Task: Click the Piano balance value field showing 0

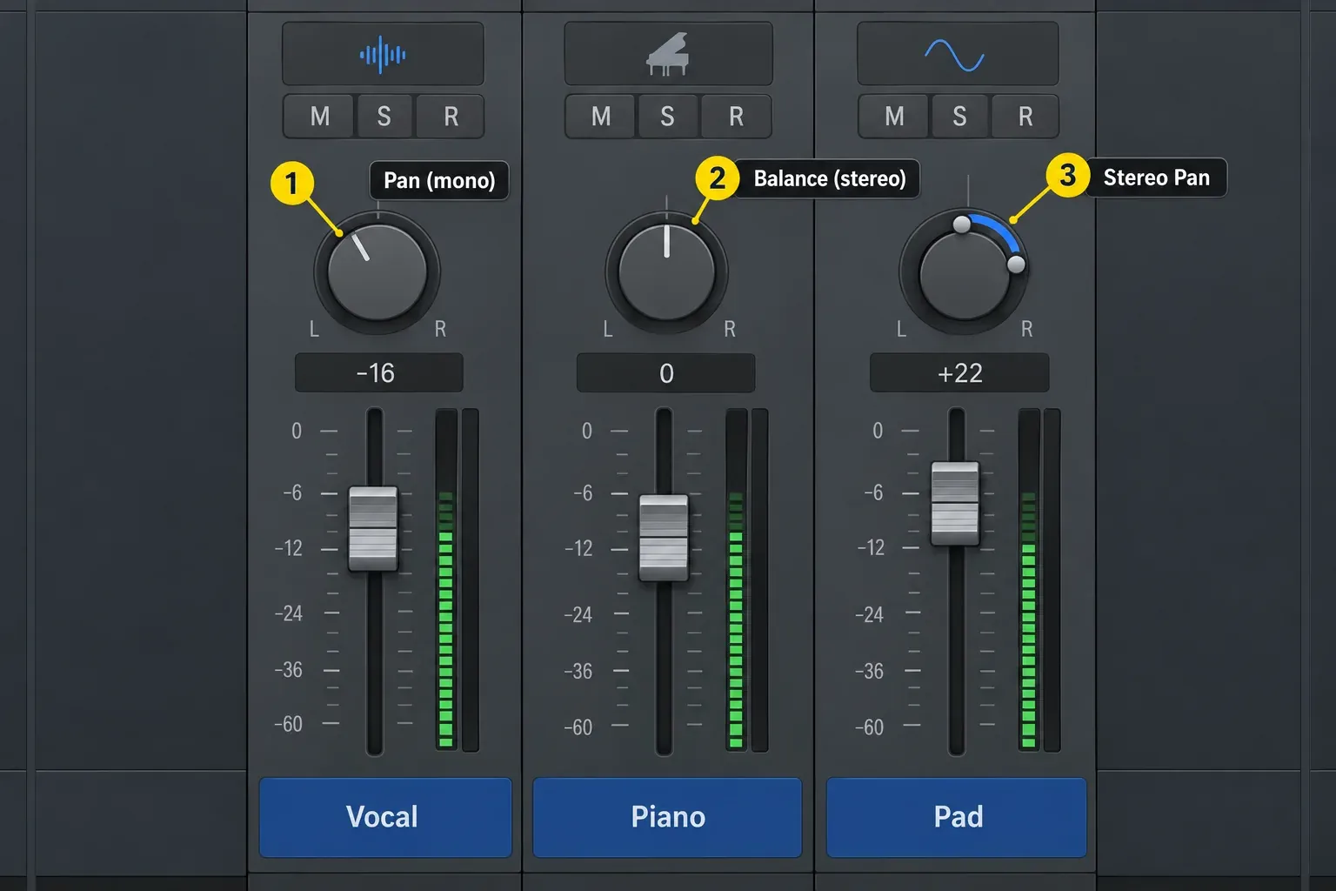Action: [x=666, y=373]
